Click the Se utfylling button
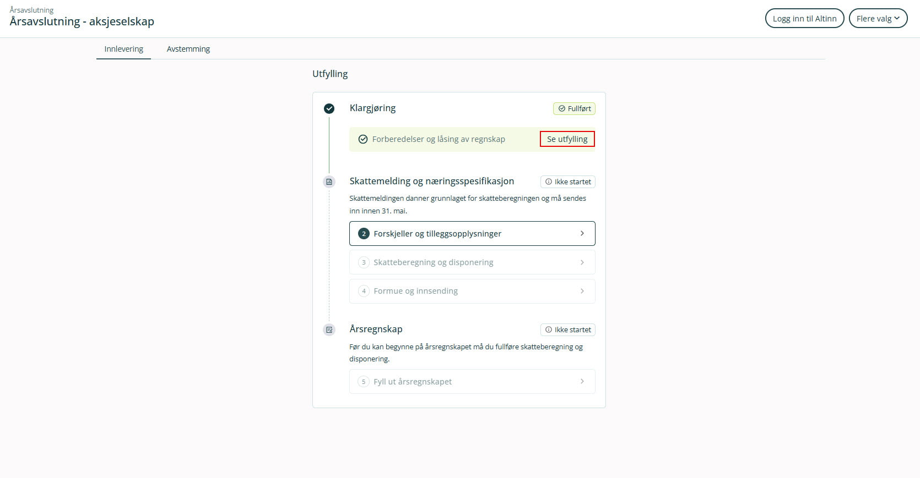The image size is (920, 478). pyautogui.click(x=567, y=139)
